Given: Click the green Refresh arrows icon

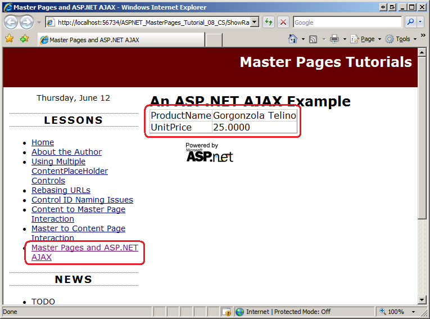Looking at the screenshot, I should coord(269,22).
